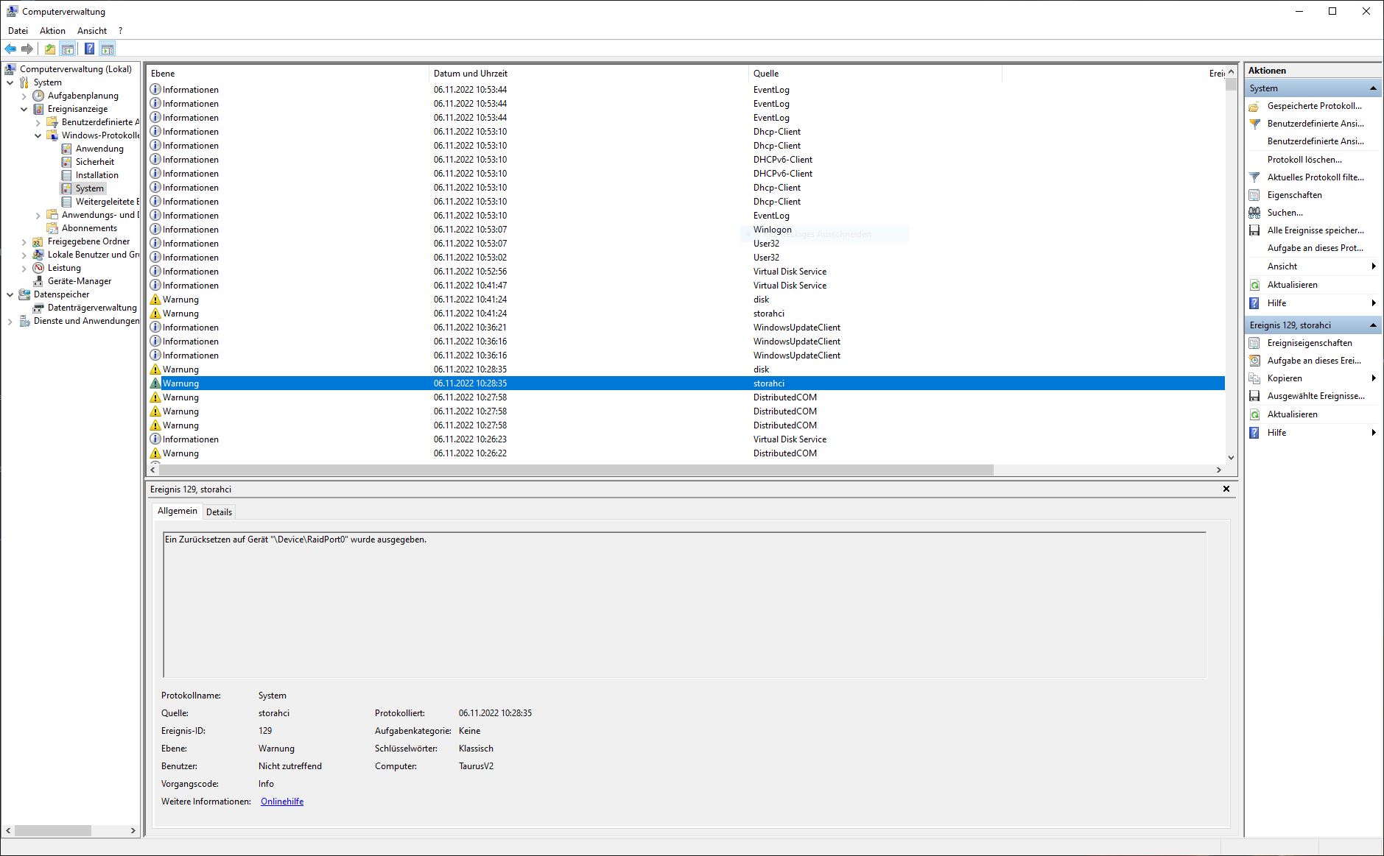The image size is (1384, 856).
Task: Select the storahci warning at 10:41:24
Action: [686, 314]
